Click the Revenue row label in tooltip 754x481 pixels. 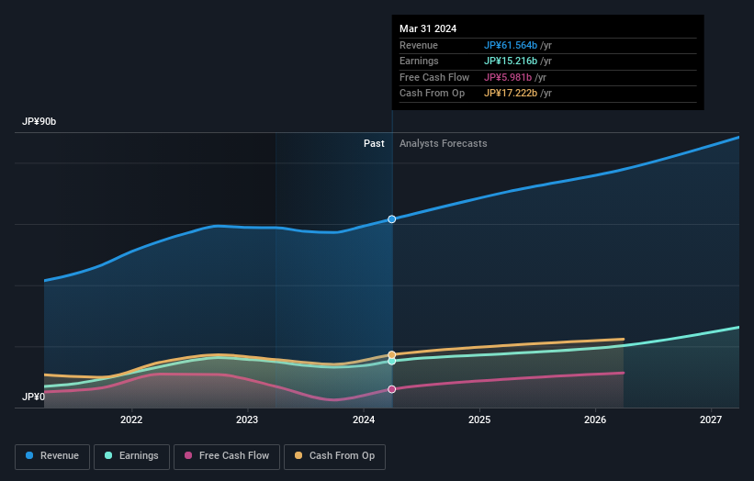pyautogui.click(x=419, y=45)
